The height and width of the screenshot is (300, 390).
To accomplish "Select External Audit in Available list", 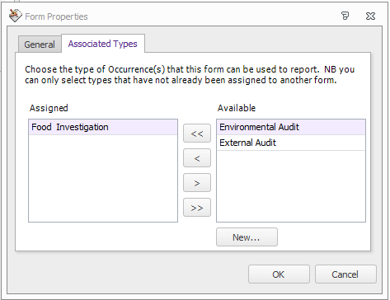I will 291,143.
